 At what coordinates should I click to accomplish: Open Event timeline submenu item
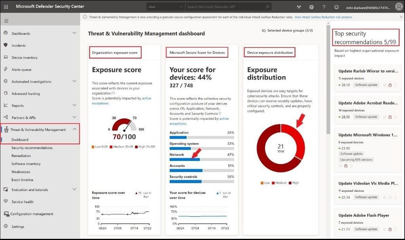tap(22, 180)
